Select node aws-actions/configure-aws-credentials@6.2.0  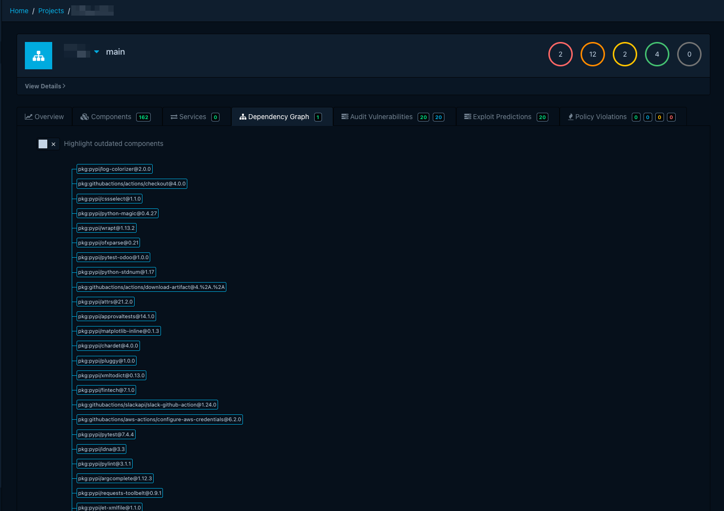pyautogui.click(x=160, y=419)
